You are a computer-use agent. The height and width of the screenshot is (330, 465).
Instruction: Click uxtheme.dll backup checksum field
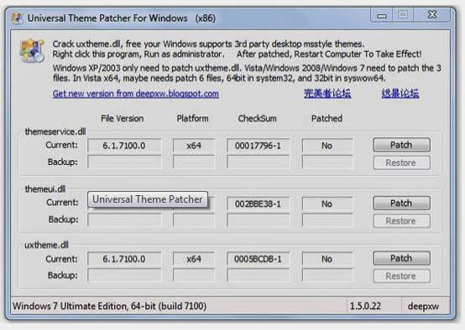[258, 275]
